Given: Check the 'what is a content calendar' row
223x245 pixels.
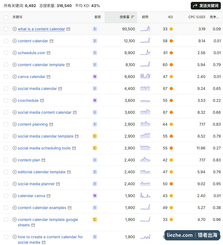Looking at the screenshot, I should [6, 29].
